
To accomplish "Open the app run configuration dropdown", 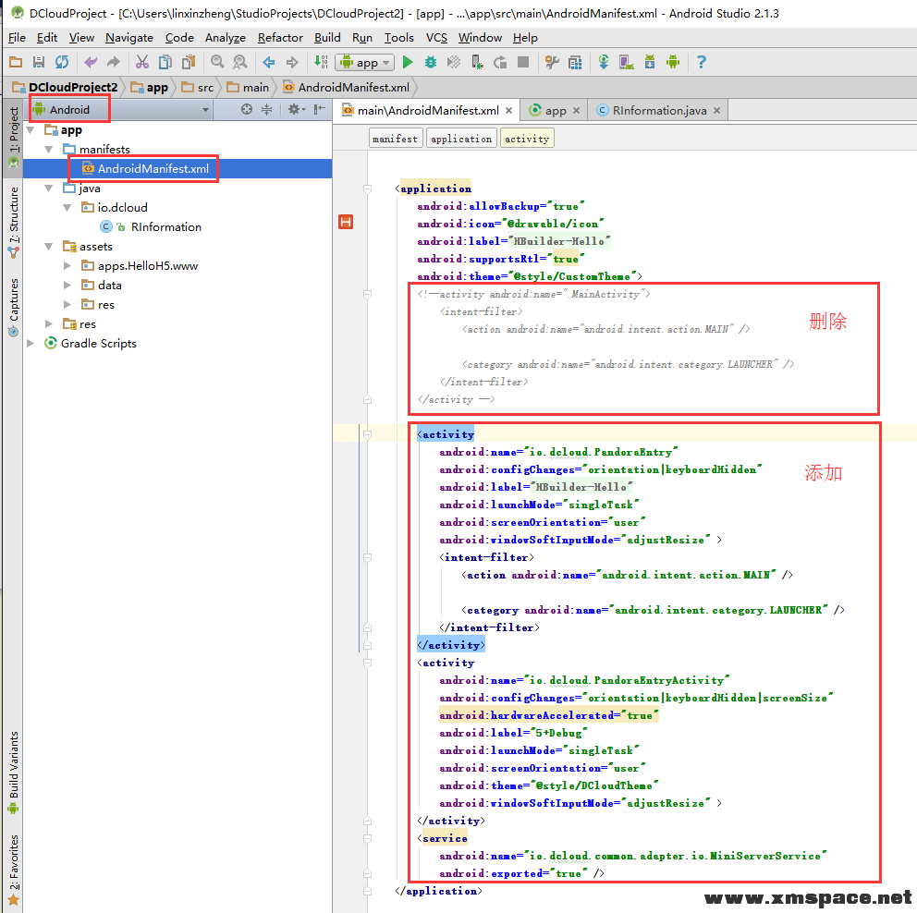I will pos(365,62).
